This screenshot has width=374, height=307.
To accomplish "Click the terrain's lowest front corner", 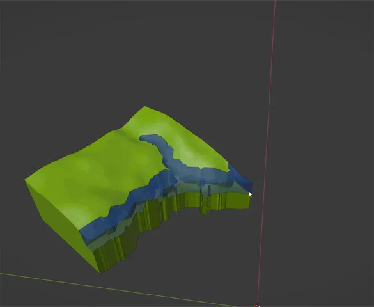I will (x=100, y=272).
